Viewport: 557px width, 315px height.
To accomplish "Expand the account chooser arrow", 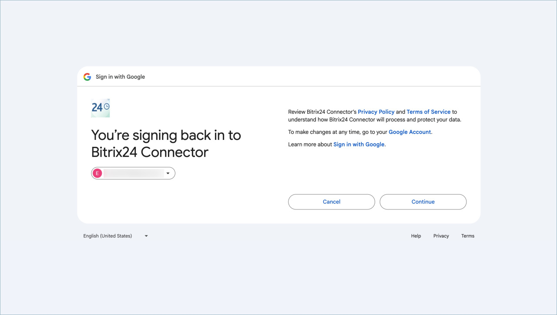I will point(168,173).
